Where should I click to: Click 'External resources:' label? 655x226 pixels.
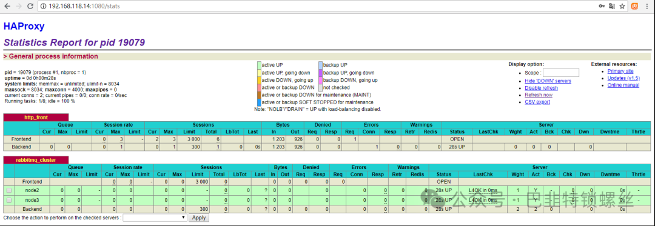[614, 64]
